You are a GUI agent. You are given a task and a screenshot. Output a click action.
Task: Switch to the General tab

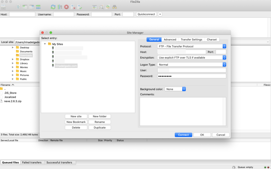point(154,39)
